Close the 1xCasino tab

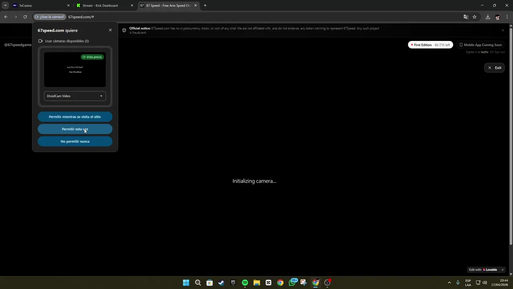pyautogui.click(x=68, y=6)
